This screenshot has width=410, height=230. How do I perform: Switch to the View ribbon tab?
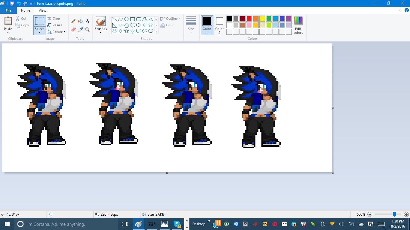click(42, 10)
